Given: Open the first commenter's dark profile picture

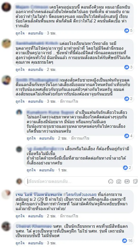Looking at the screenshot, I should (x=6, y=7).
